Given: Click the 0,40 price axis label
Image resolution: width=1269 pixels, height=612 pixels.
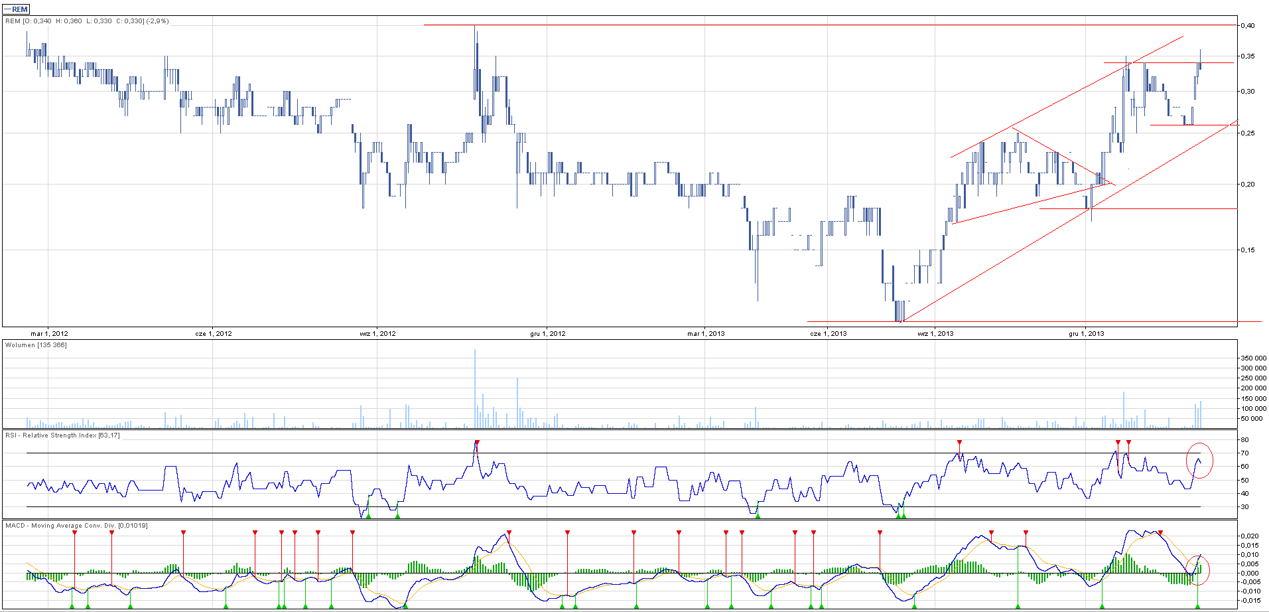Looking at the screenshot, I should pos(1247,26).
